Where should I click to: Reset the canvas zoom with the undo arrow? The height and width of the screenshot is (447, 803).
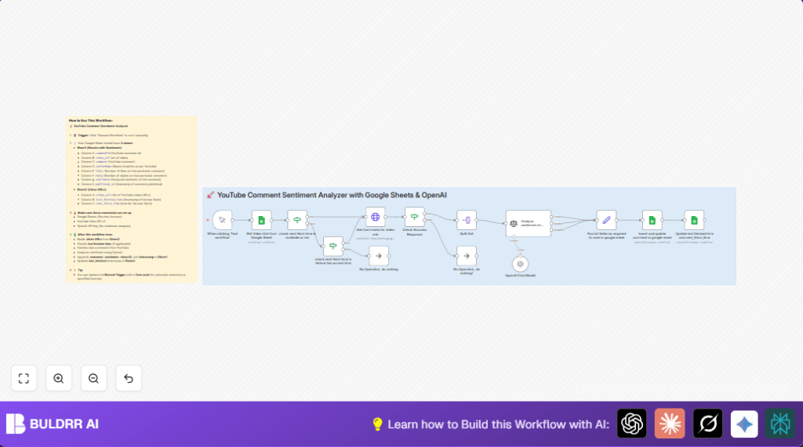[x=129, y=378]
